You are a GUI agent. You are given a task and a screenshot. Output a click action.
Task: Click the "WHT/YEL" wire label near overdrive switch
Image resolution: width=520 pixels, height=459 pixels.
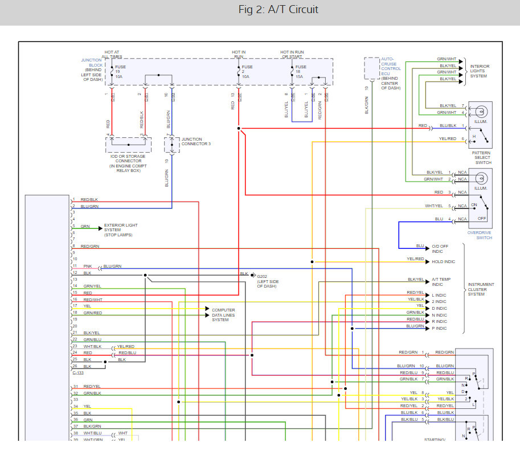point(434,206)
